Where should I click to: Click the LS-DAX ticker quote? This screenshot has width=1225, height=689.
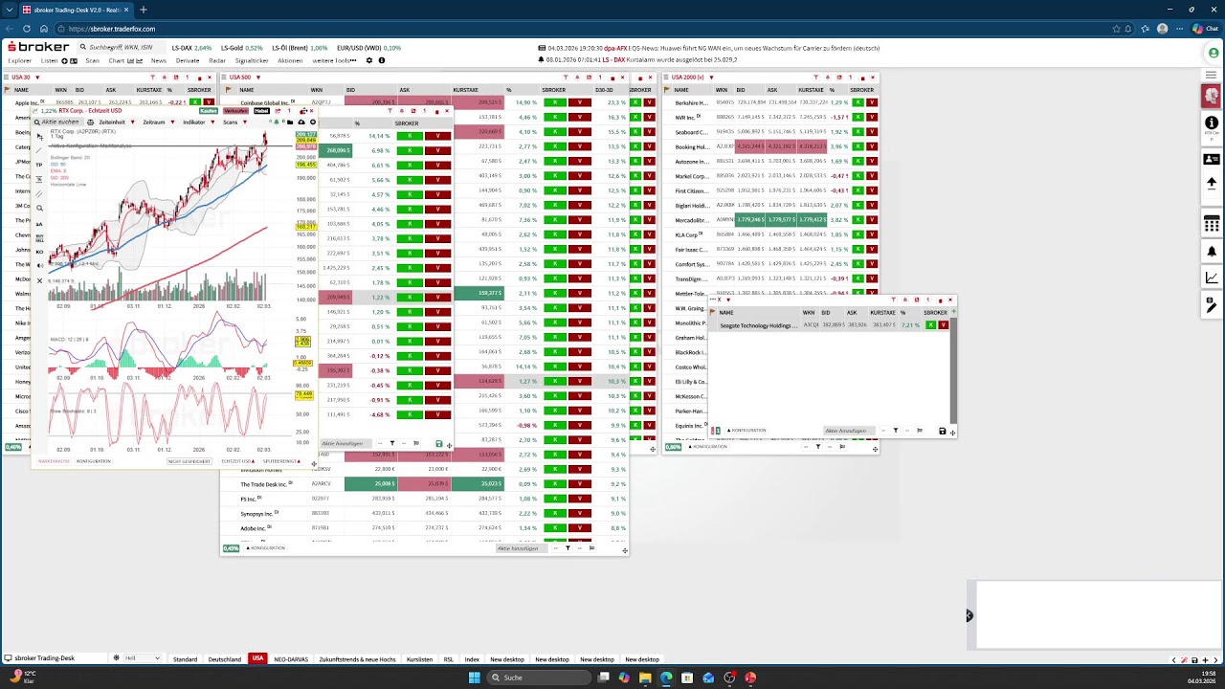[x=191, y=47]
